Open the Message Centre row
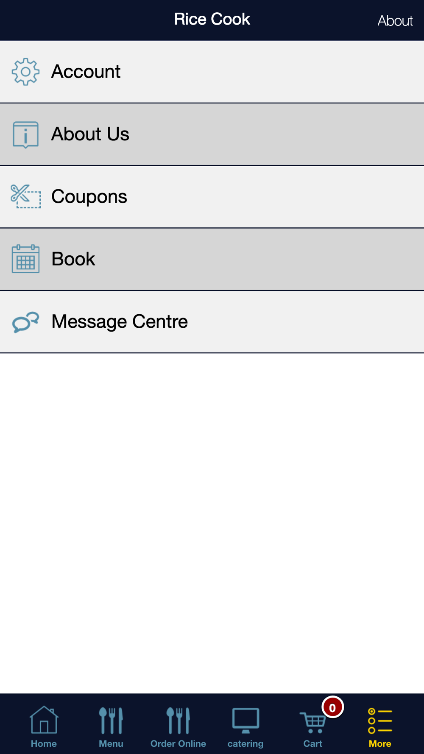Viewport: 424px width, 754px height. click(x=212, y=321)
